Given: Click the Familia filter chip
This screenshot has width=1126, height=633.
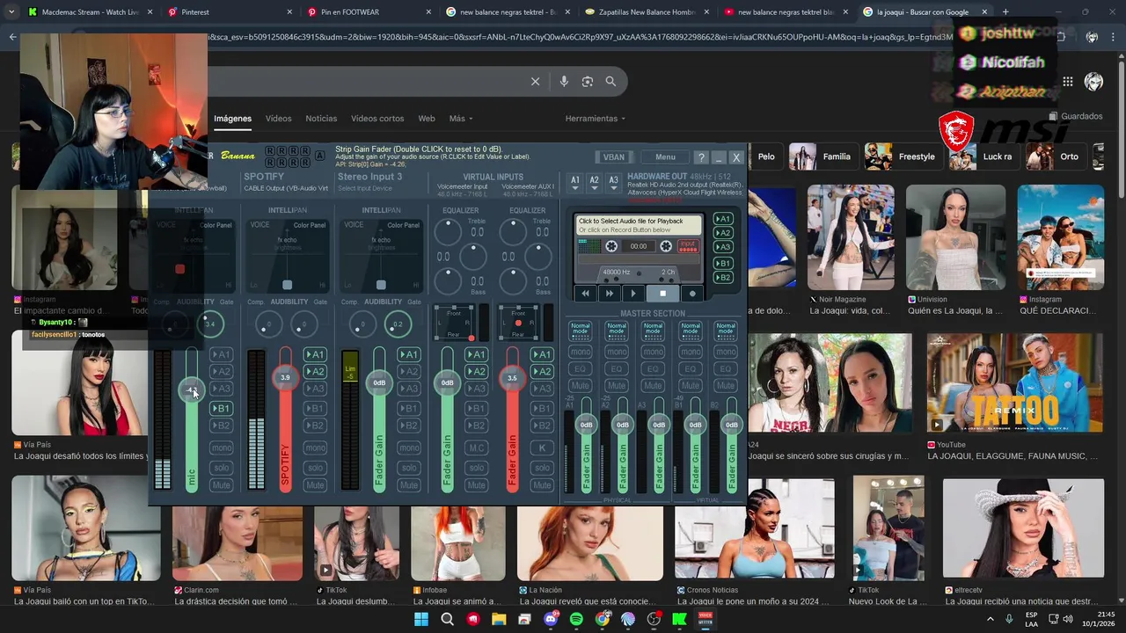Looking at the screenshot, I should pyautogui.click(x=823, y=156).
